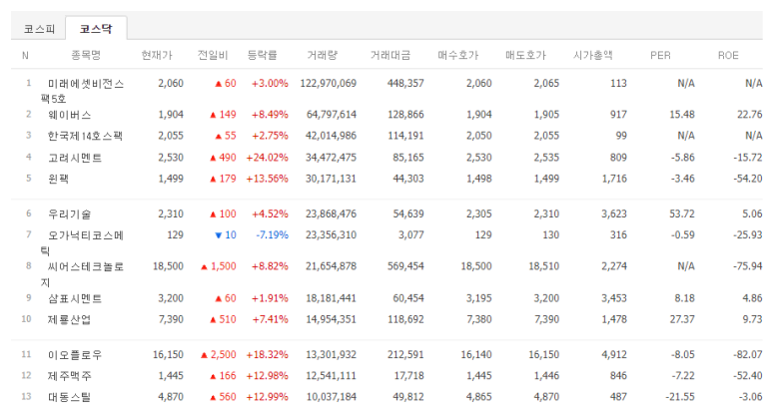Click the 현재가 column header
Screen dimensions: 772x413
tap(157, 55)
